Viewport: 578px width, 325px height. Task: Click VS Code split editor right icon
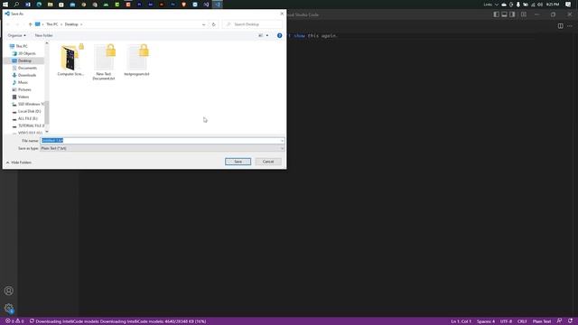pyautogui.click(x=560, y=26)
